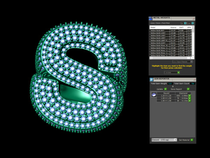210x158 pixels.
Task: Click the Diamond column header in the gem table
Action: [x=183, y=93]
